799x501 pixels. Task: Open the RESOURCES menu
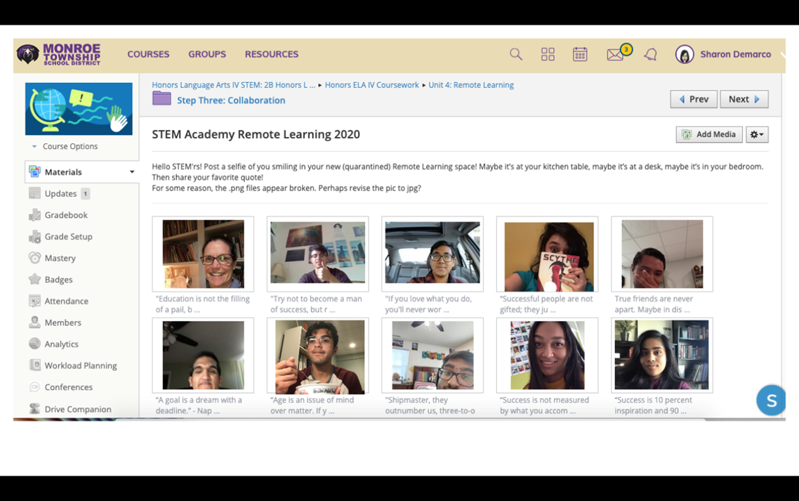click(271, 54)
